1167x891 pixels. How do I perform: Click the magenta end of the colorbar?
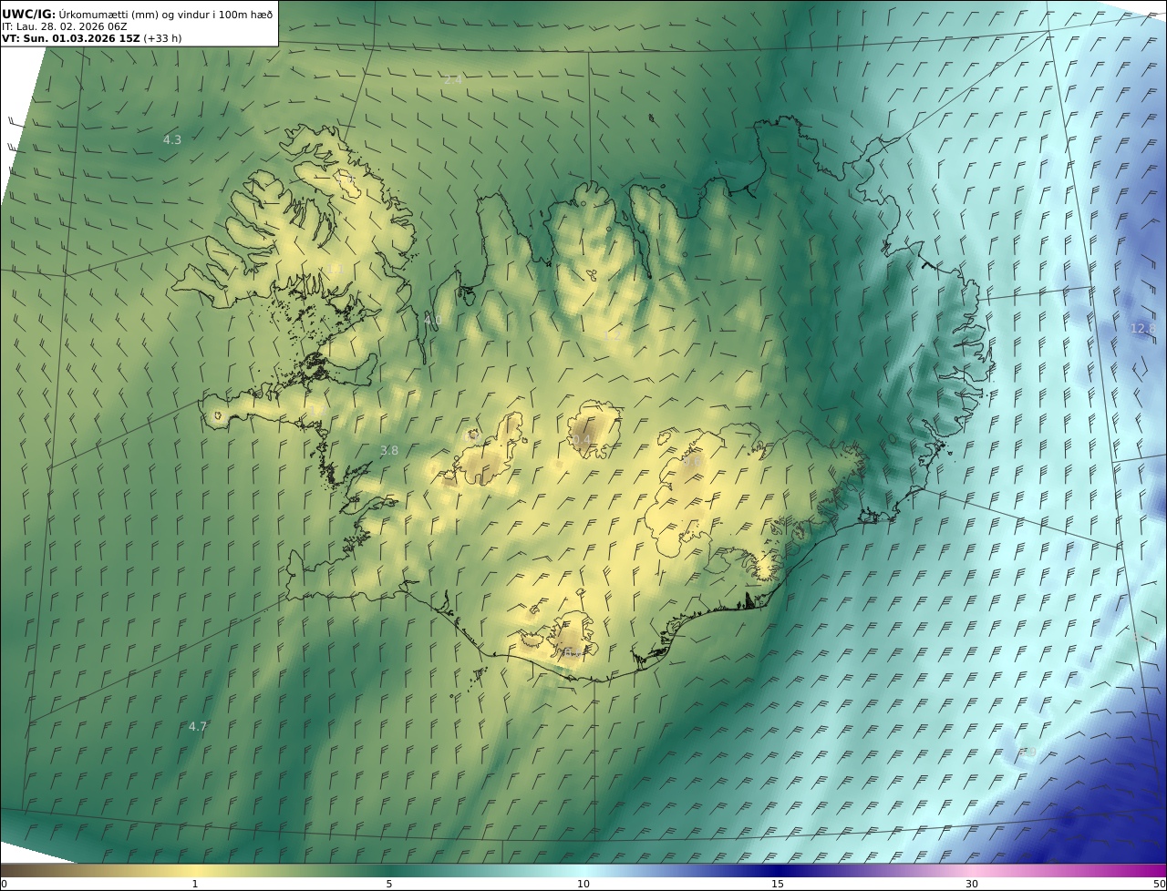(x=1153, y=870)
